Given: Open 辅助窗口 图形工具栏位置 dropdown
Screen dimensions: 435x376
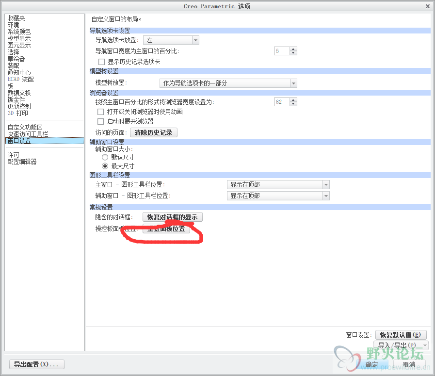Looking at the screenshot, I should tap(278, 196).
